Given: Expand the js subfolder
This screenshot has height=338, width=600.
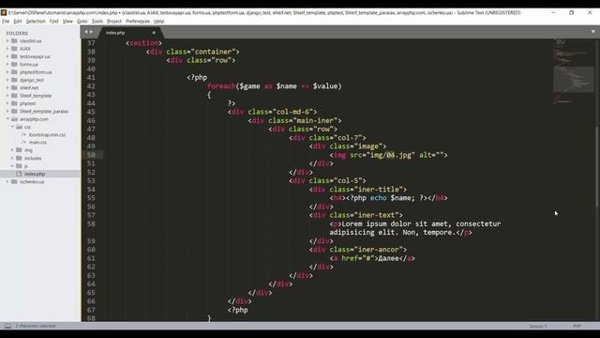Looking at the screenshot, I should tap(12, 166).
